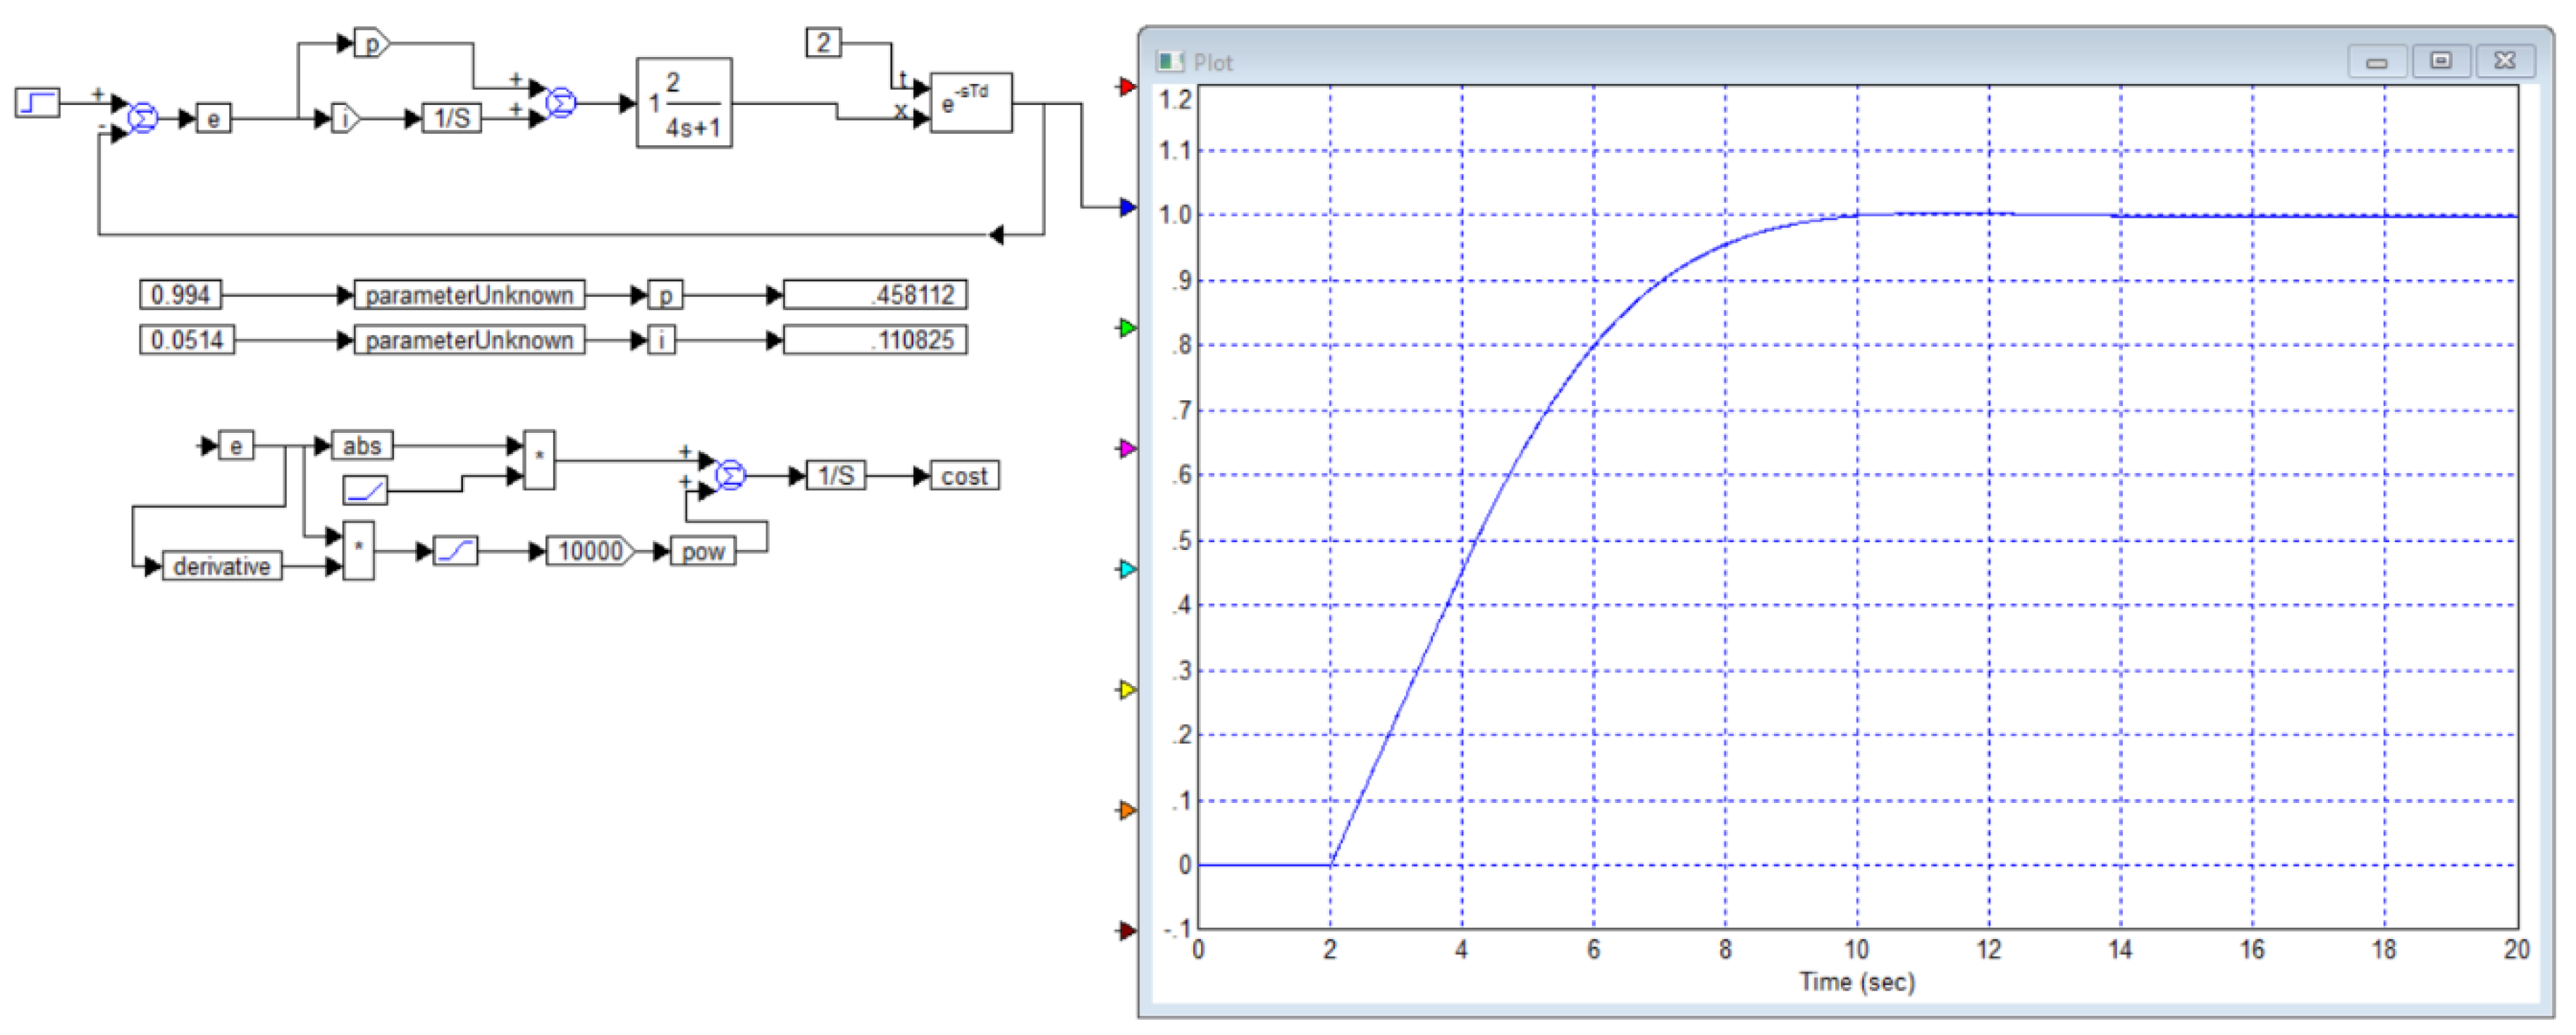Click the pow block
Screen dimensions: 2576x1035
[x=703, y=552]
